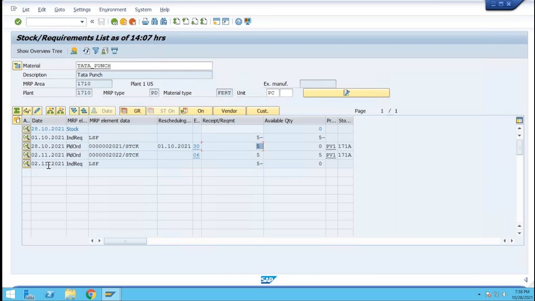Click the Vendor button
The width and height of the screenshot is (535, 301).
(229, 111)
